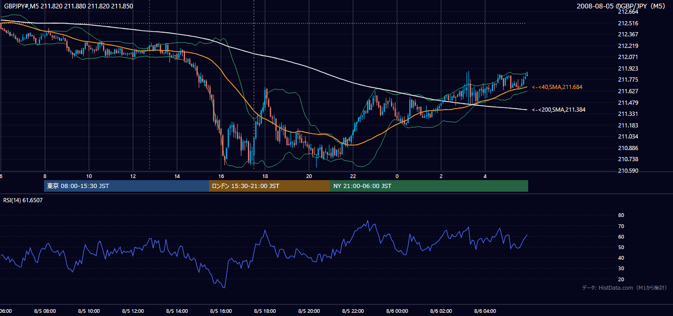Click the 200 SMA 211.384 white label

click(x=559, y=110)
